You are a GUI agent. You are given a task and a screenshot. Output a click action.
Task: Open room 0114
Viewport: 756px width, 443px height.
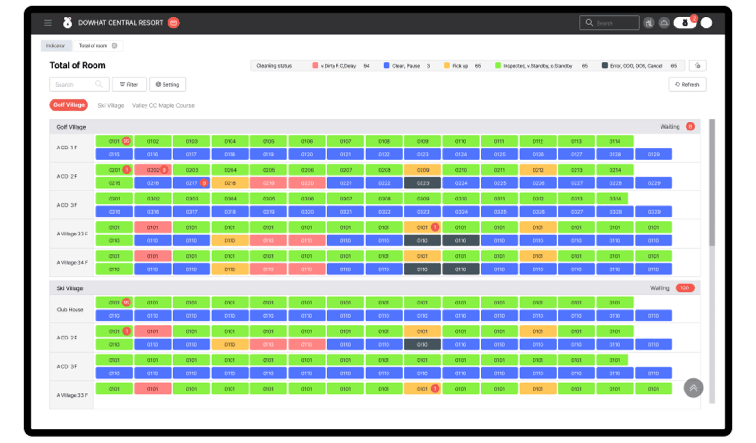[615, 141]
